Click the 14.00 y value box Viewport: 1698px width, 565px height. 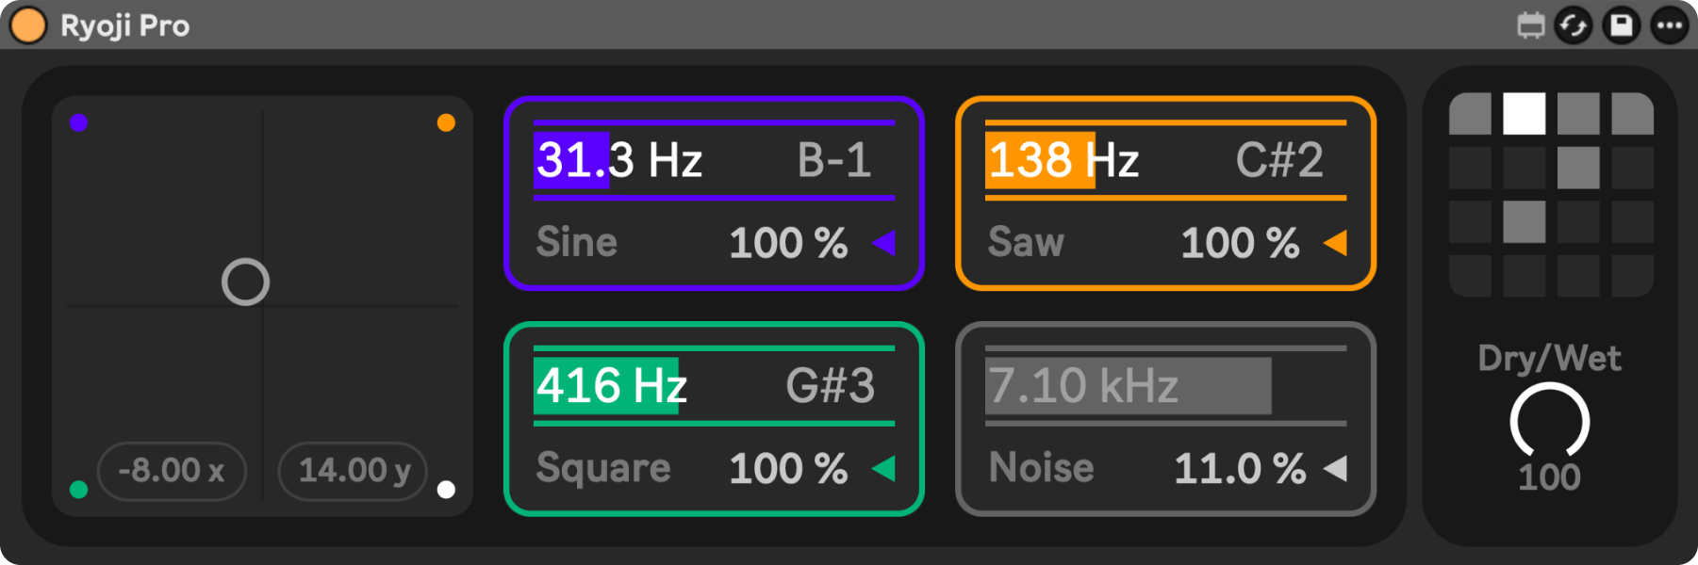pos(354,471)
